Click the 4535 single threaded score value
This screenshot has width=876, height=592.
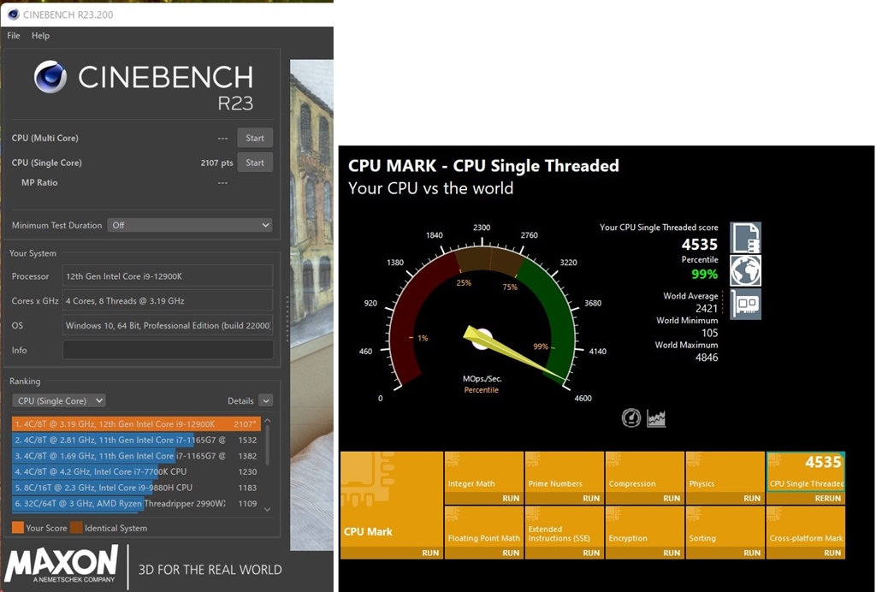point(700,244)
